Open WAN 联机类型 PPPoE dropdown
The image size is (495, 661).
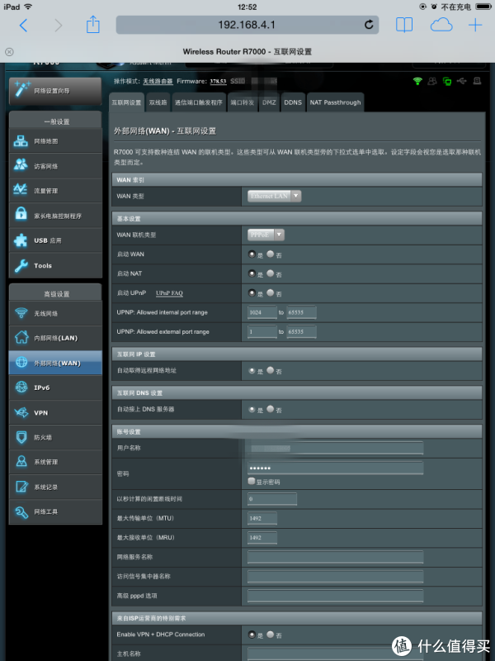coord(266,235)
